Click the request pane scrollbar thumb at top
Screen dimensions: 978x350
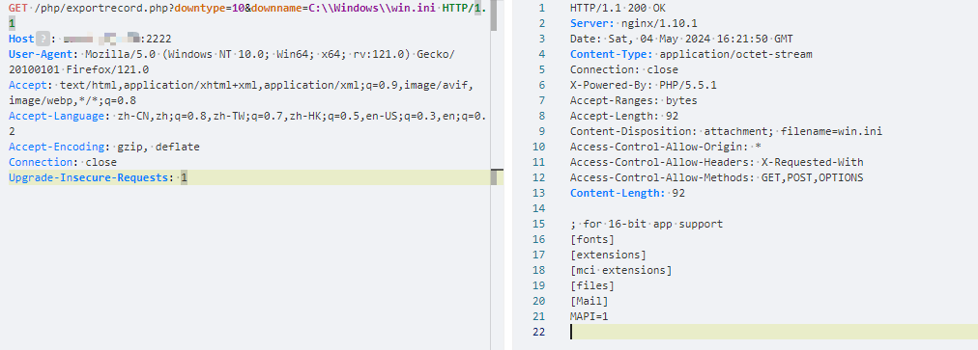494,15
